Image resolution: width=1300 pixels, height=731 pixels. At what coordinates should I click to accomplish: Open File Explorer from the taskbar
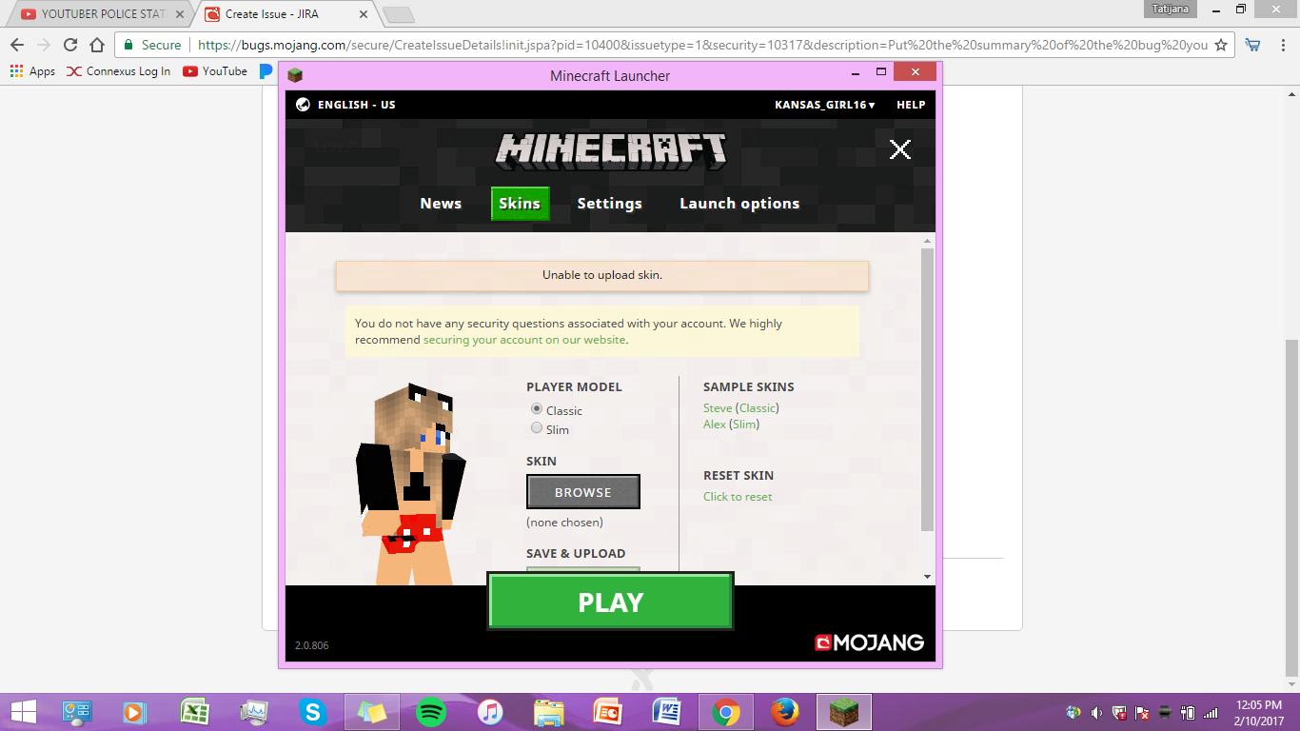[549, 712]
